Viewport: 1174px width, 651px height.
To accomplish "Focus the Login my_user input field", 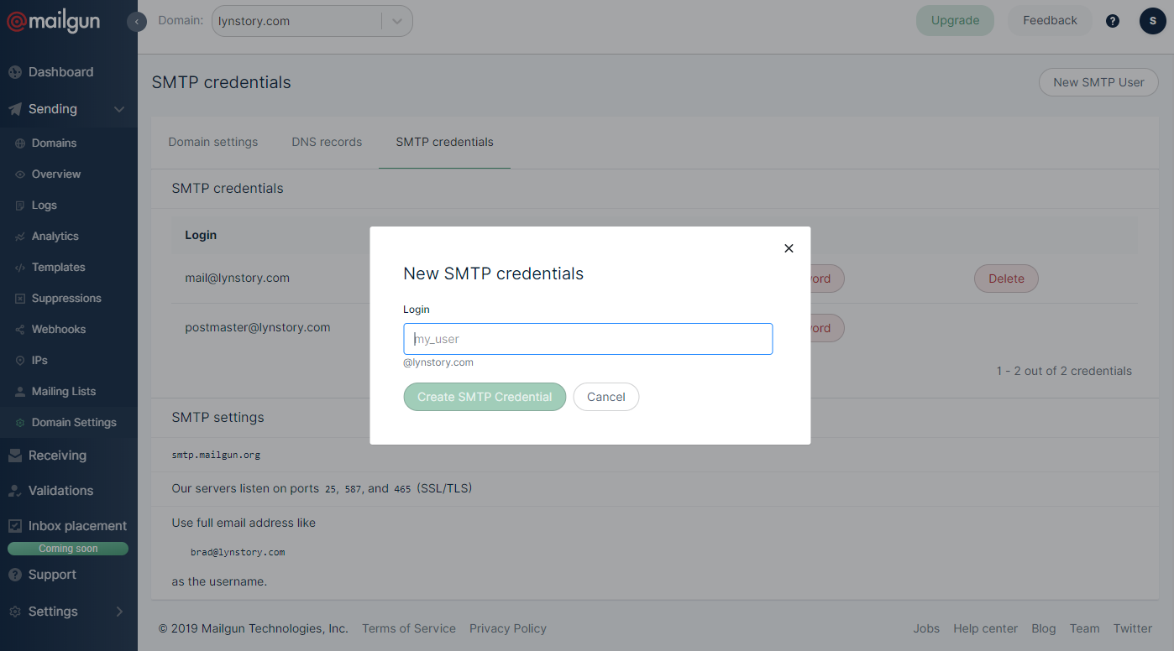I will click(x=588, y=339).
